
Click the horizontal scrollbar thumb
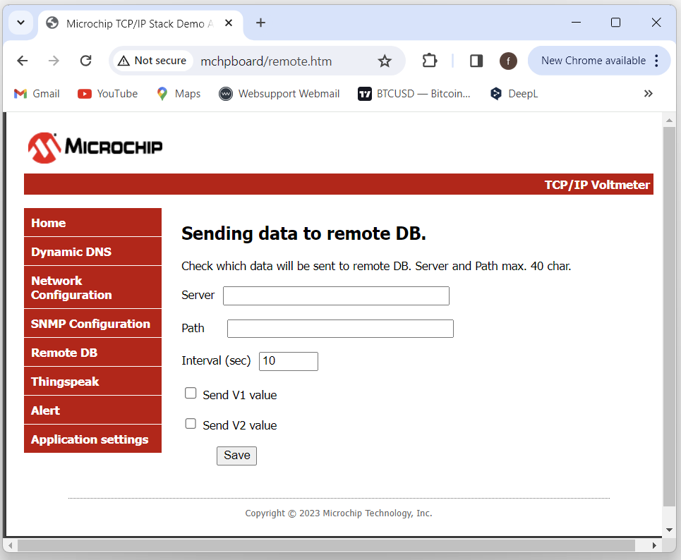(x=326, y=546)
